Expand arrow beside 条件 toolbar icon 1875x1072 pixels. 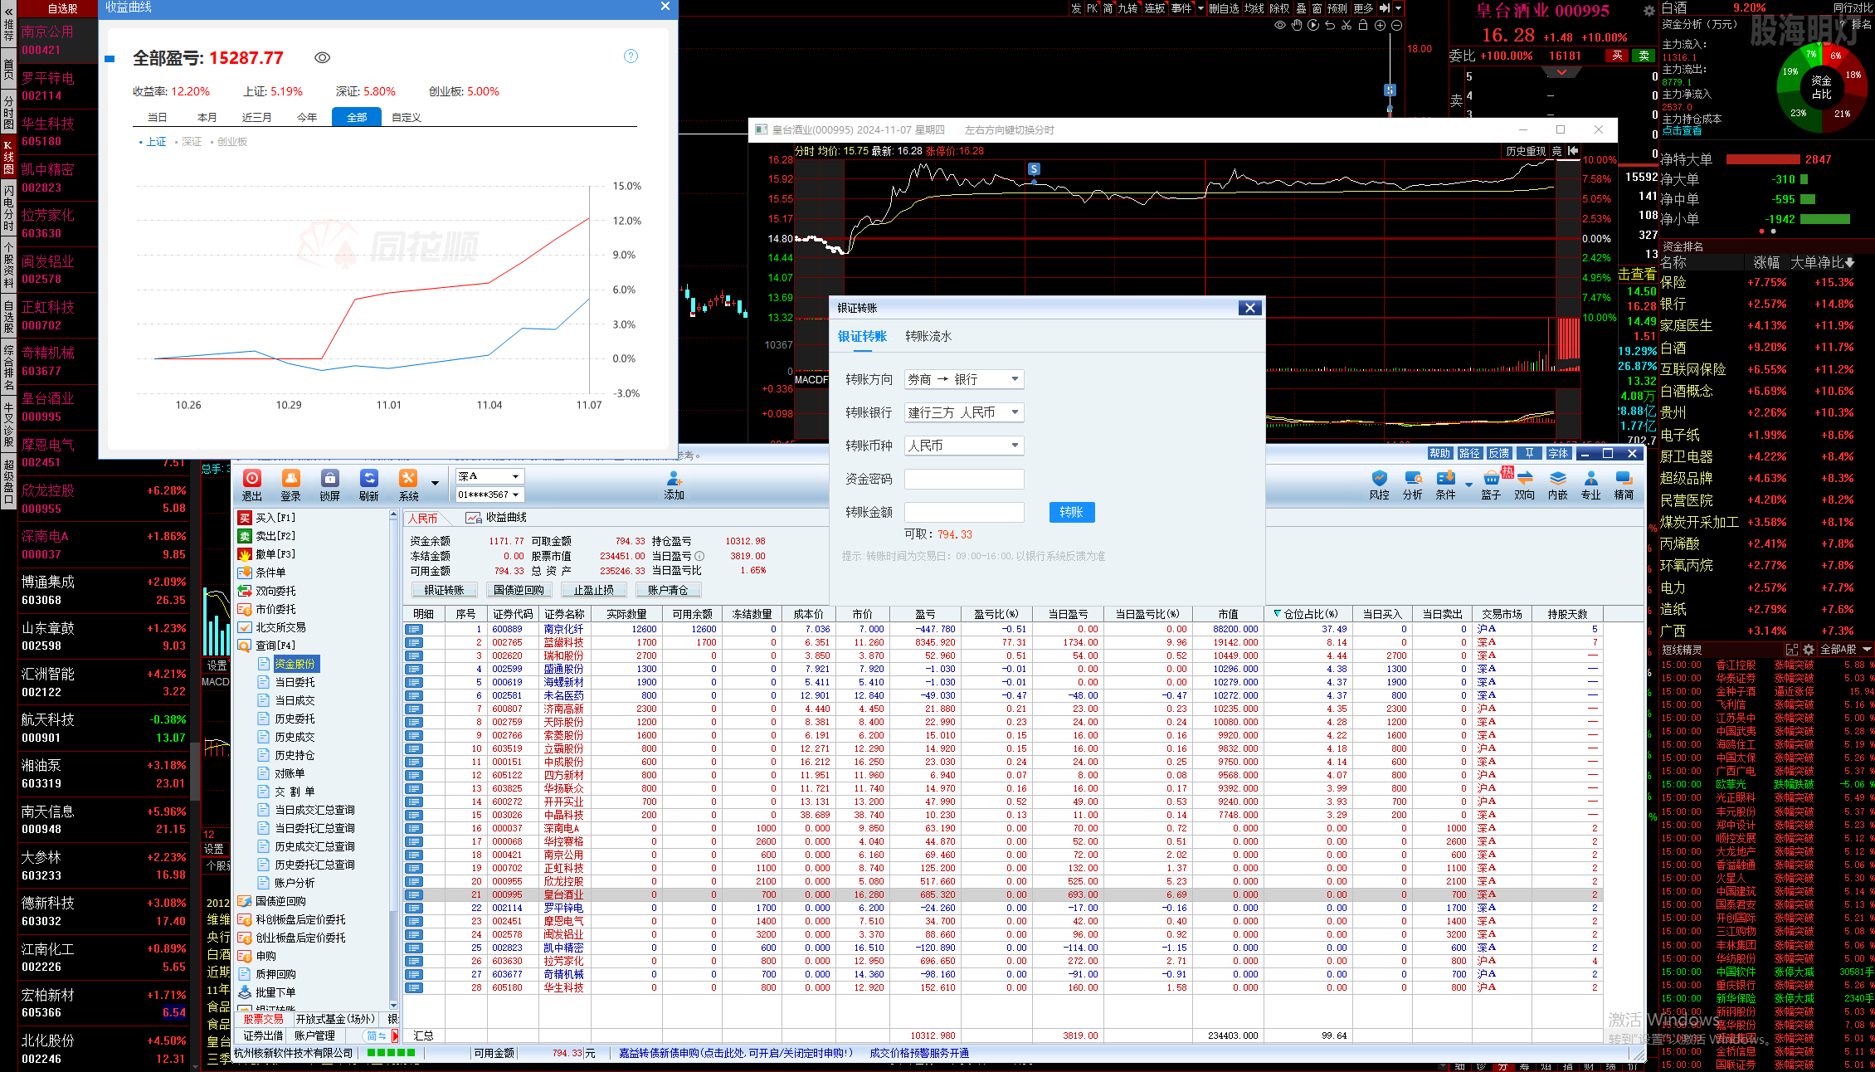point(1468,484)
